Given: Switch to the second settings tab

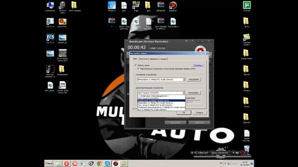Looking at the screenshot, I should click(144, 59).
